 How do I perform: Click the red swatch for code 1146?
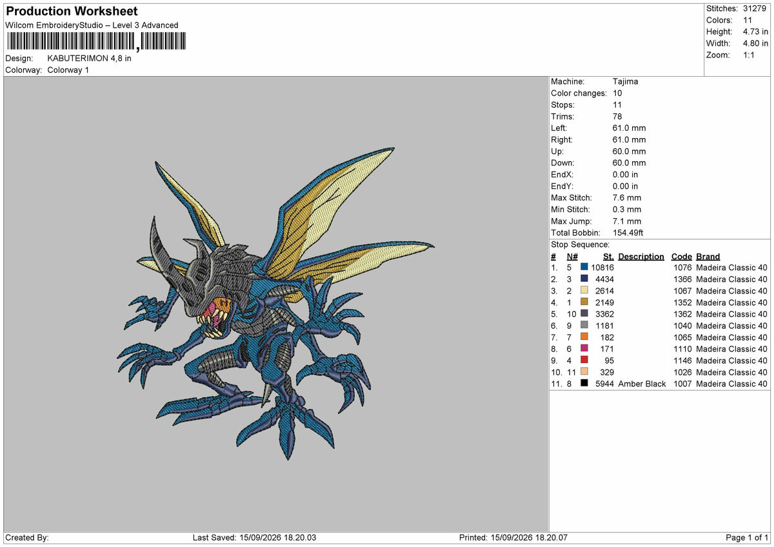(584, 361)
